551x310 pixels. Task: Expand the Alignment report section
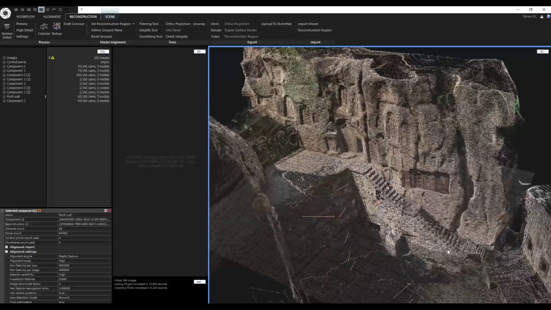click(6, 247)
